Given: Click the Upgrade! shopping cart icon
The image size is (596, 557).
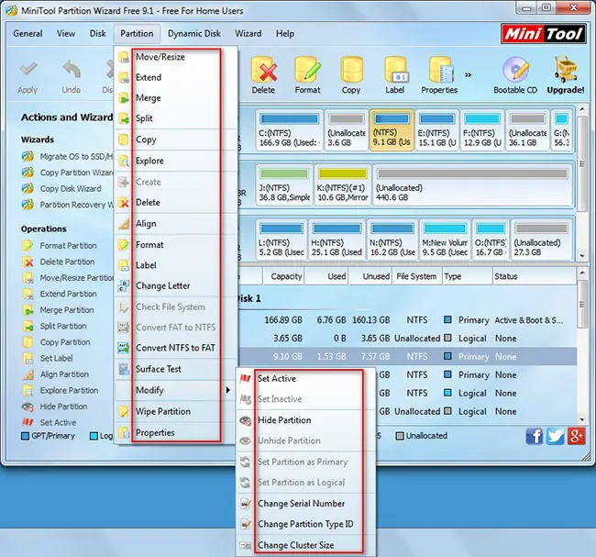Looking at the screenshot, I should pyautogui.click(x=565, y=70).
